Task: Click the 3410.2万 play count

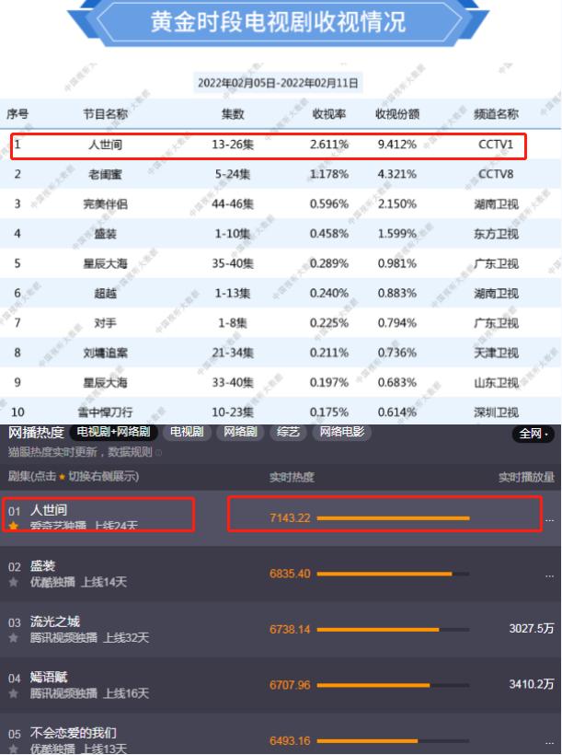Action: (532, 684)
